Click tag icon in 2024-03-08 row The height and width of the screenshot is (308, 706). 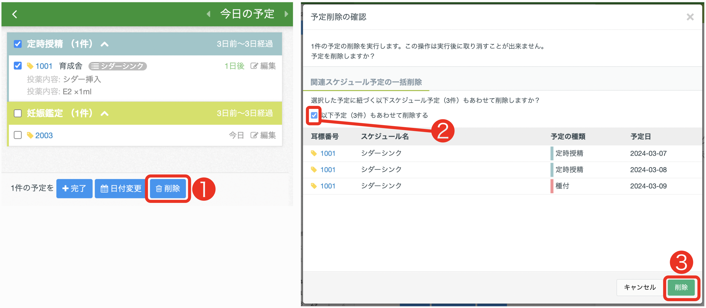coord(314,170)
